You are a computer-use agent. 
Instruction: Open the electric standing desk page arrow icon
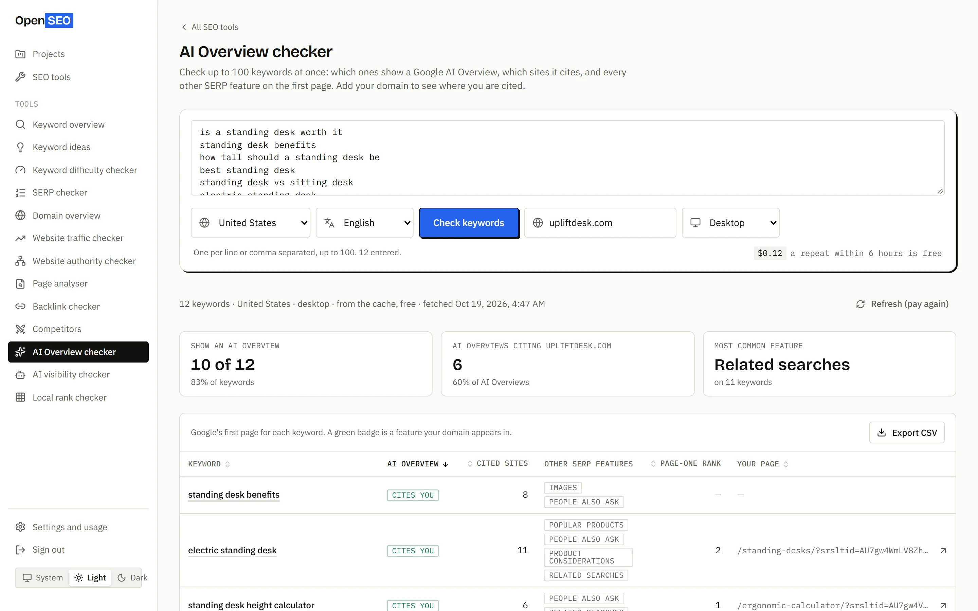click(943, 550)
